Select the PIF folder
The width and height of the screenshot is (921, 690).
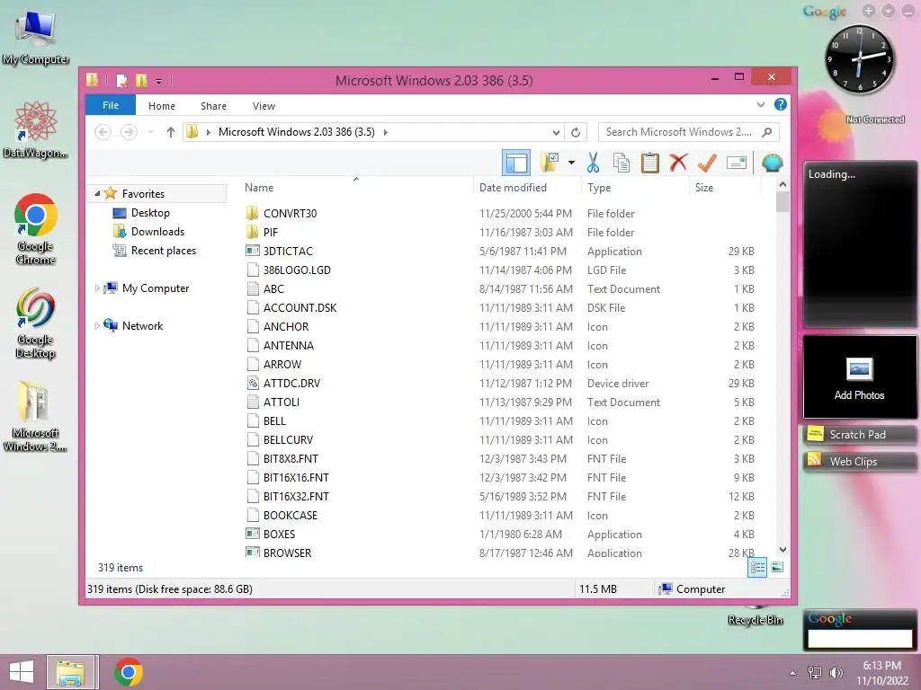point(270,232)
